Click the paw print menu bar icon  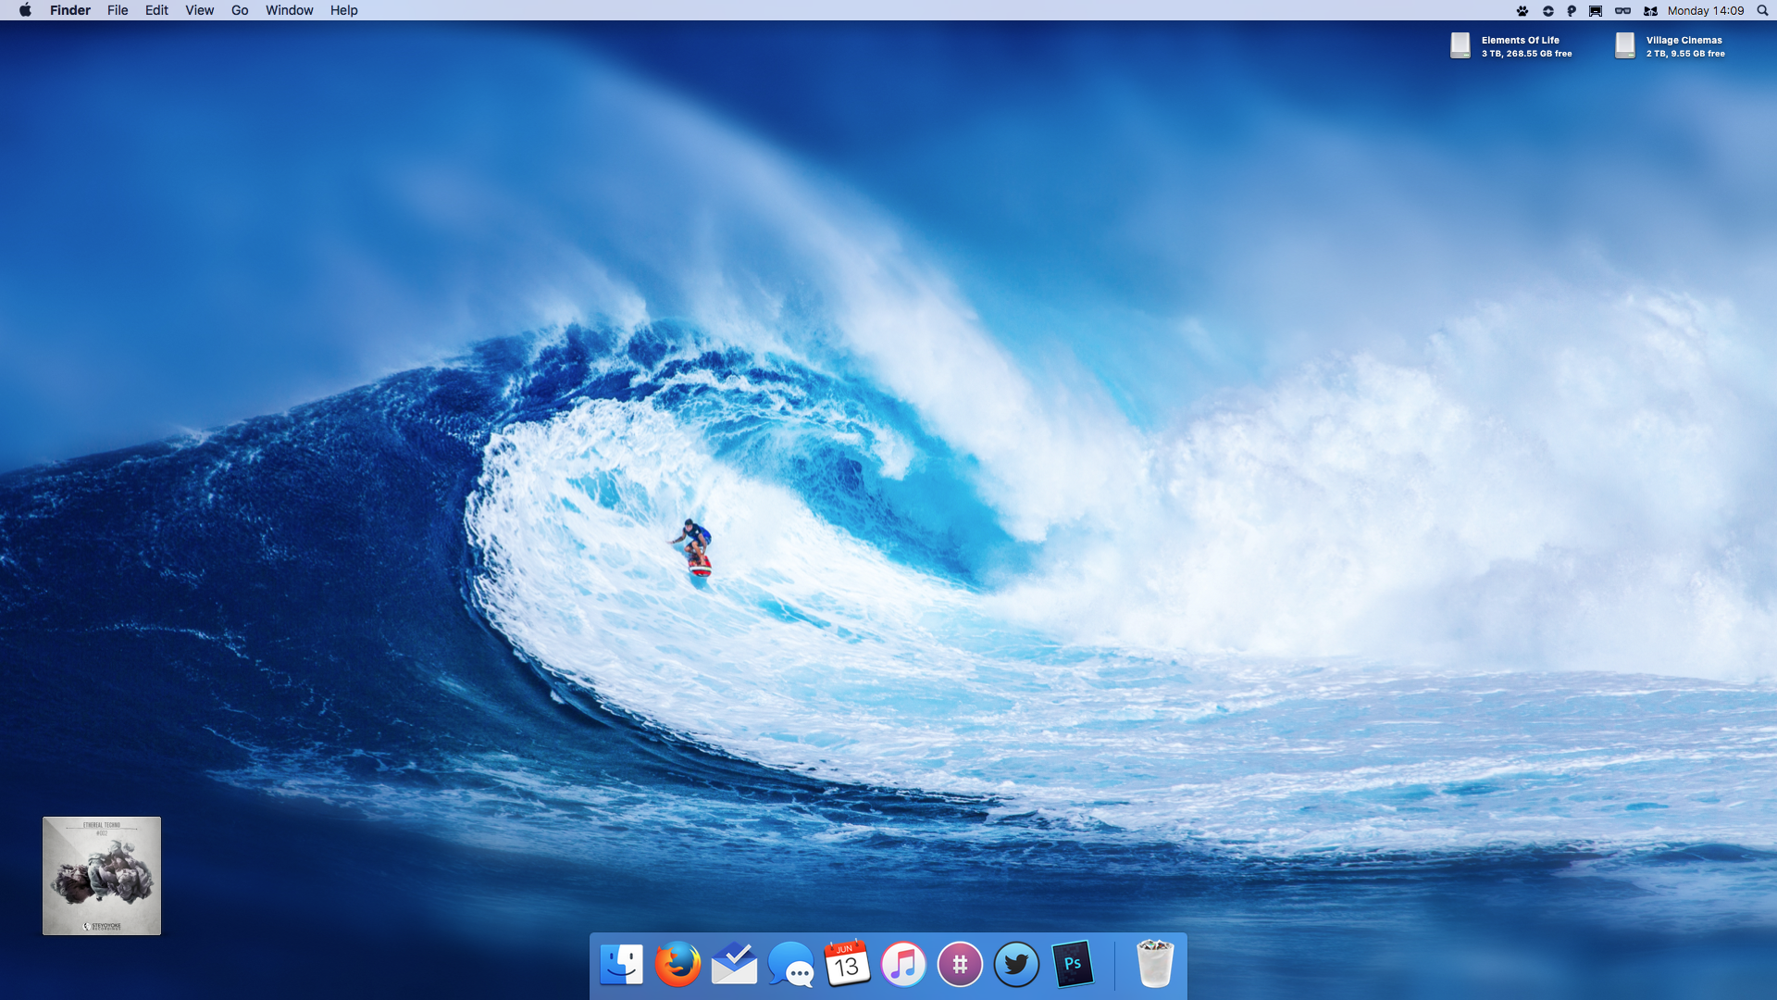coord(1522,11)
